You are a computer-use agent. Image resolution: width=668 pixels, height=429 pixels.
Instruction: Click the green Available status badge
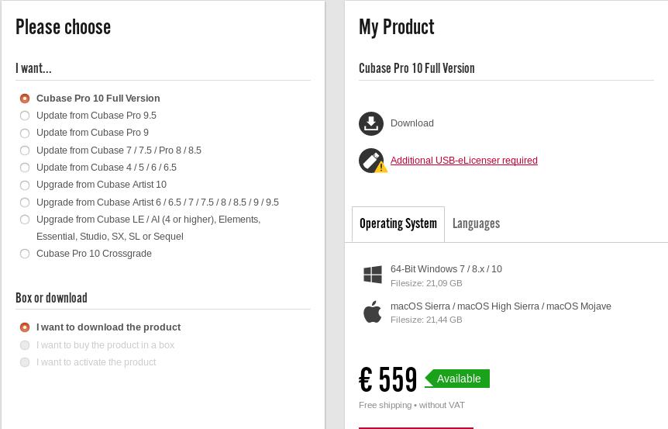coord(459,379)
